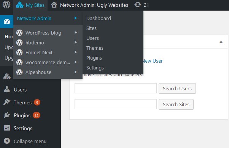This screenshot has height=148, width=229.
Task: Click the WordPress icon next to Emmet Next
Action: point(19,52)
